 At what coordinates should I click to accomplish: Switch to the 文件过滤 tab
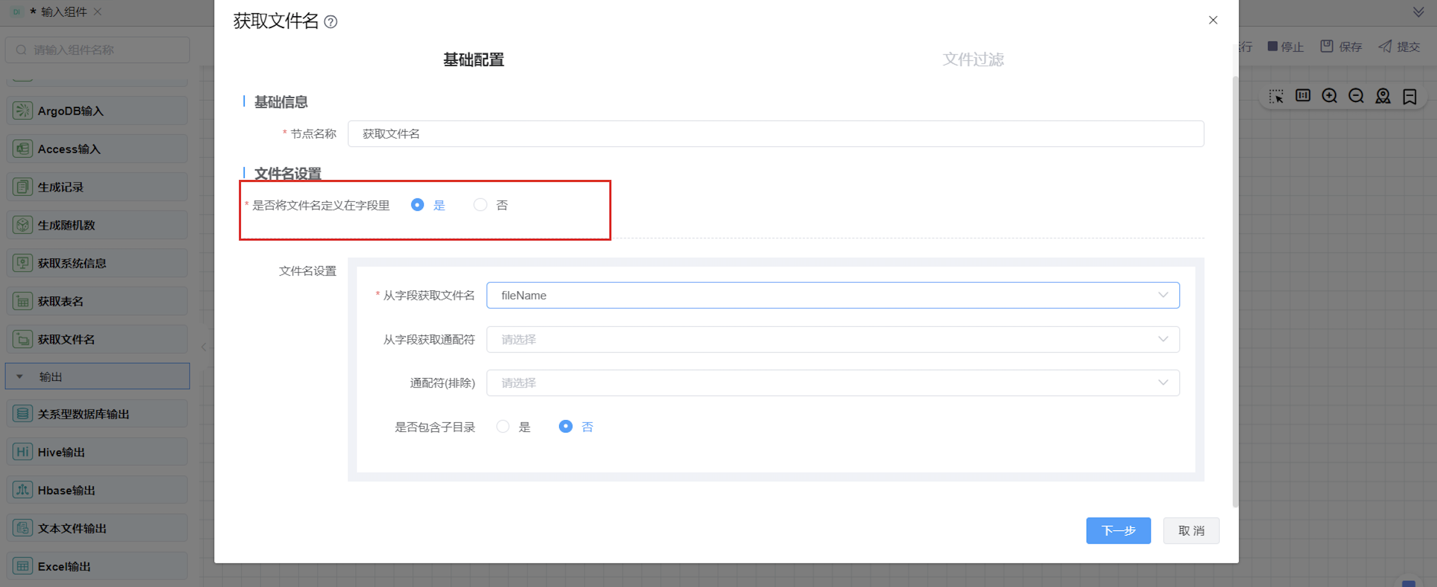(x=973, y=60)
